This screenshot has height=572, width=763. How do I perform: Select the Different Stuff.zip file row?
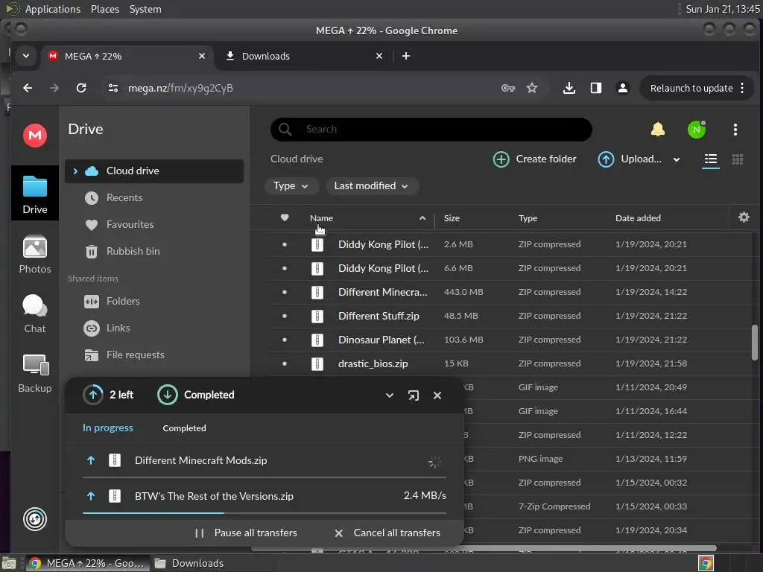pyautogui.click(x=510, y=316)
